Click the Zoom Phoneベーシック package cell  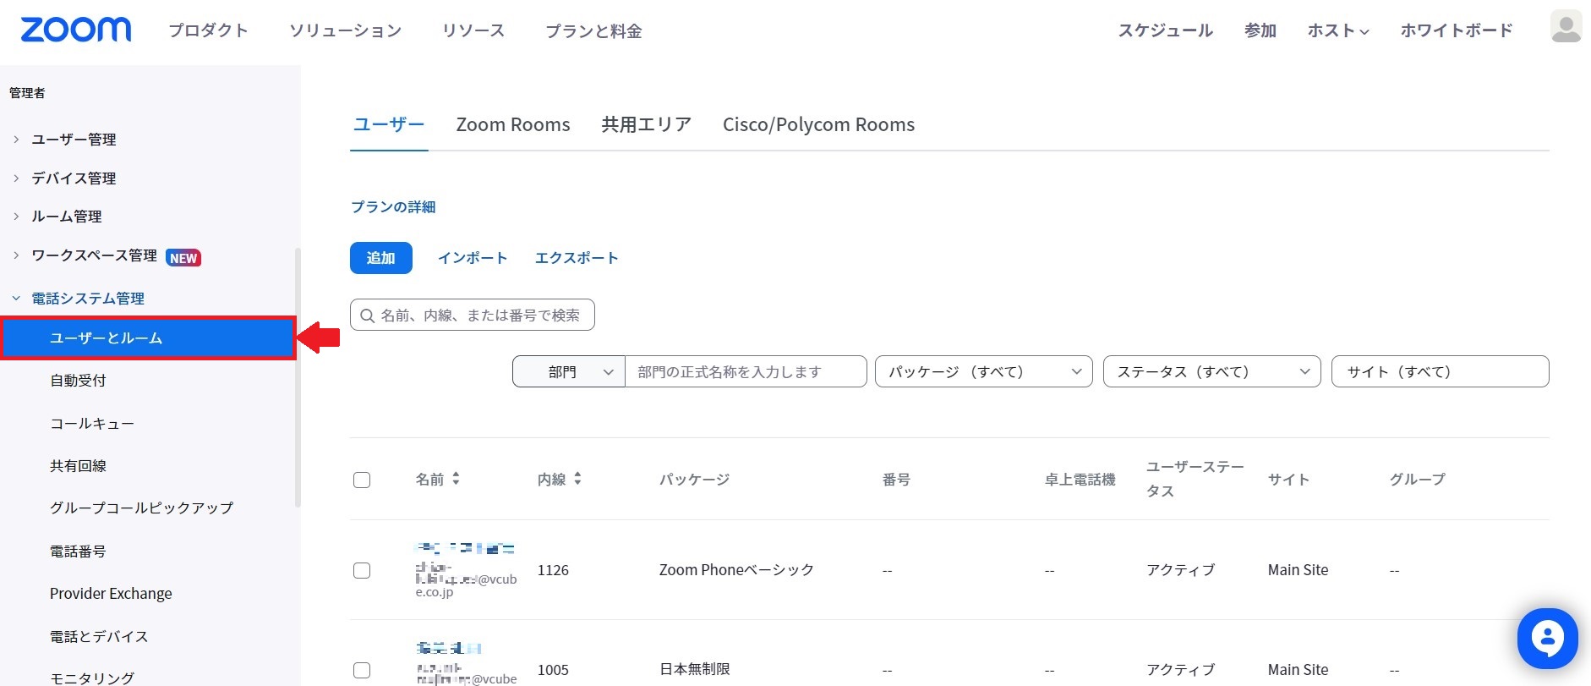point(736,570)
